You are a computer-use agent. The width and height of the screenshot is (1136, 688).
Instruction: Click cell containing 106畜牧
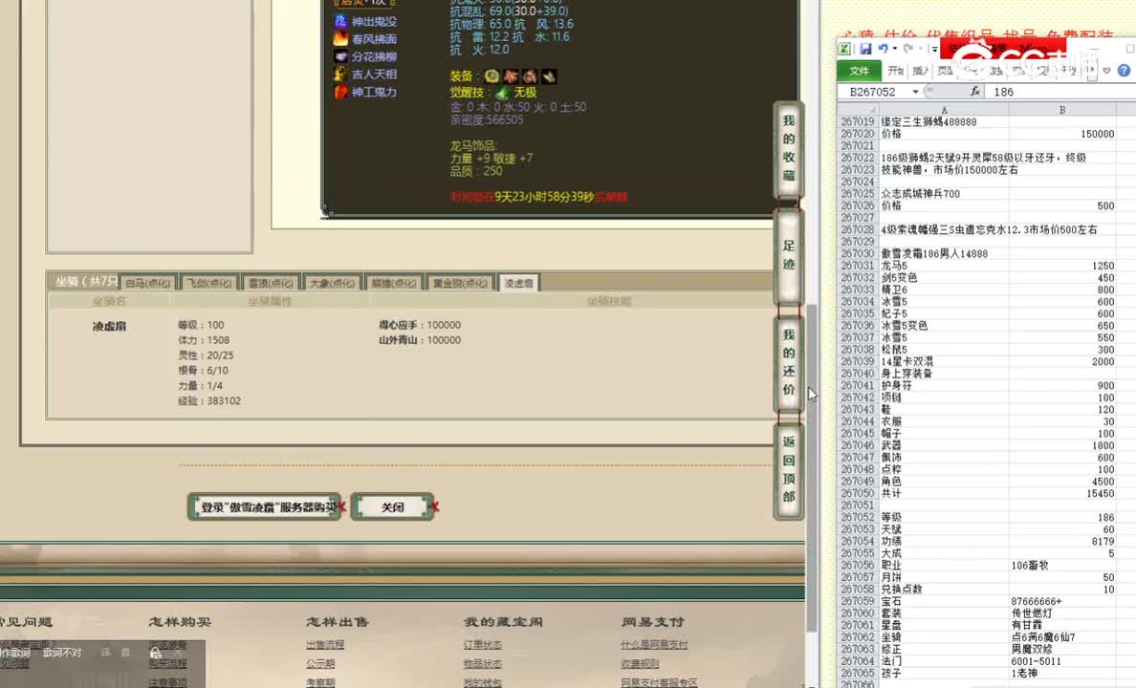1062,565
